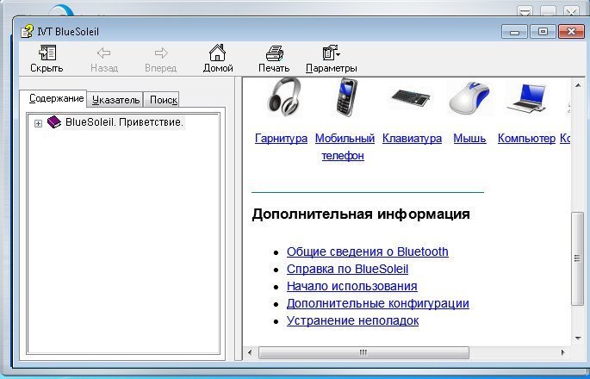Open Начало использования link
The height and width of the screenshot is (379, 590).
click(x=351, y=286)
